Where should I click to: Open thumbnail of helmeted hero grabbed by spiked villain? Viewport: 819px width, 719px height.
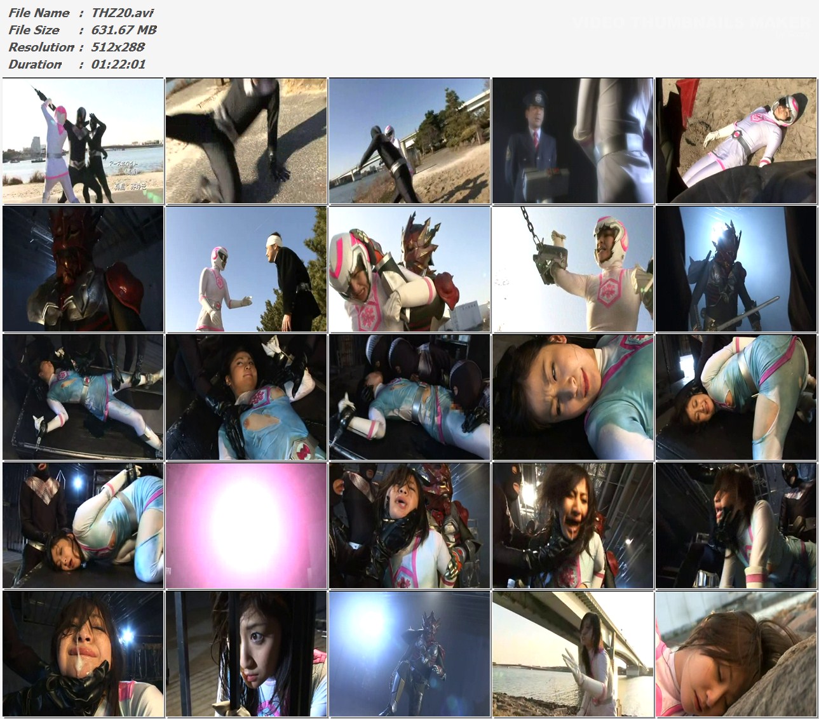pos(410,269)
